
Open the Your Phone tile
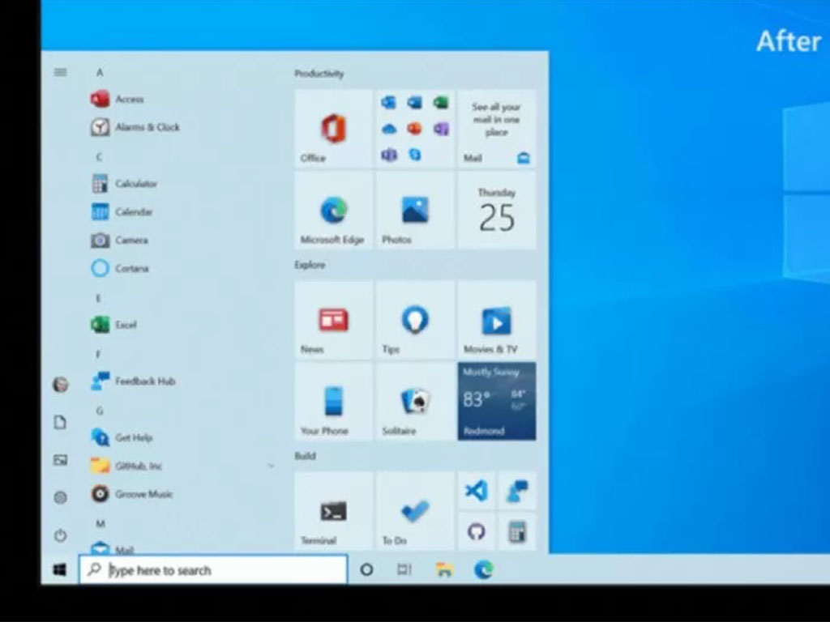tap(333, 402)
